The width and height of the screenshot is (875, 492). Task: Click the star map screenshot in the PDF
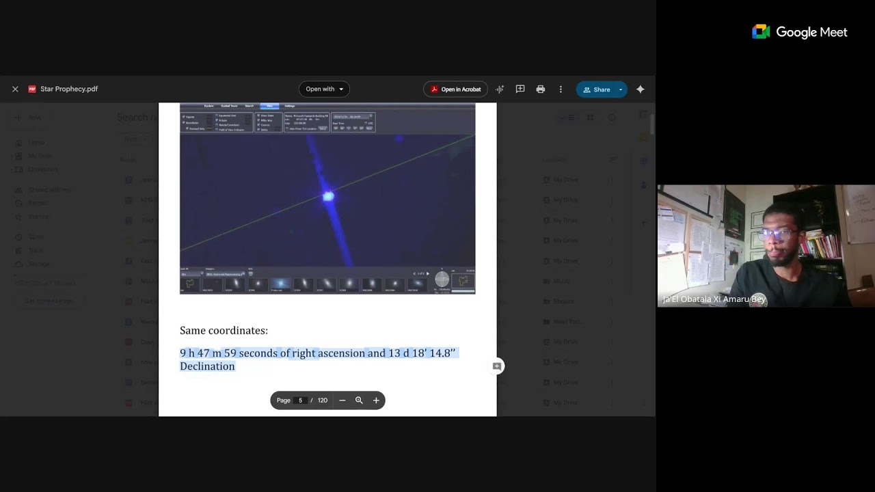[327, 198]
